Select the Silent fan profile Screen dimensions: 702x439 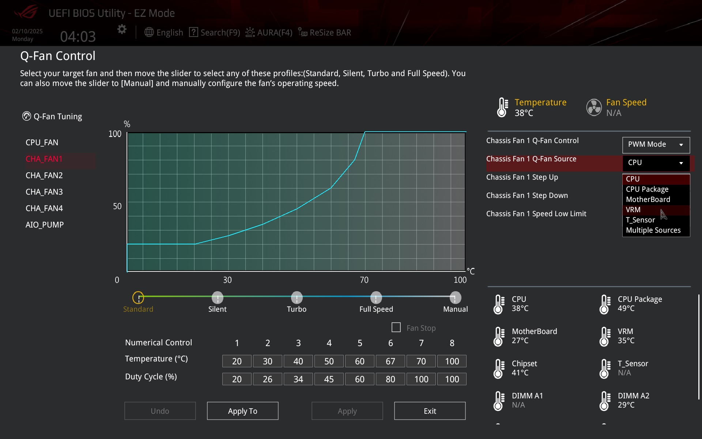coord(218,298)
